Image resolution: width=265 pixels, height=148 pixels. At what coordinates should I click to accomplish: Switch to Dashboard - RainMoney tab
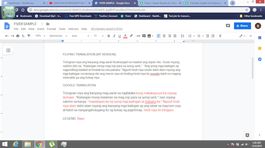24,3
